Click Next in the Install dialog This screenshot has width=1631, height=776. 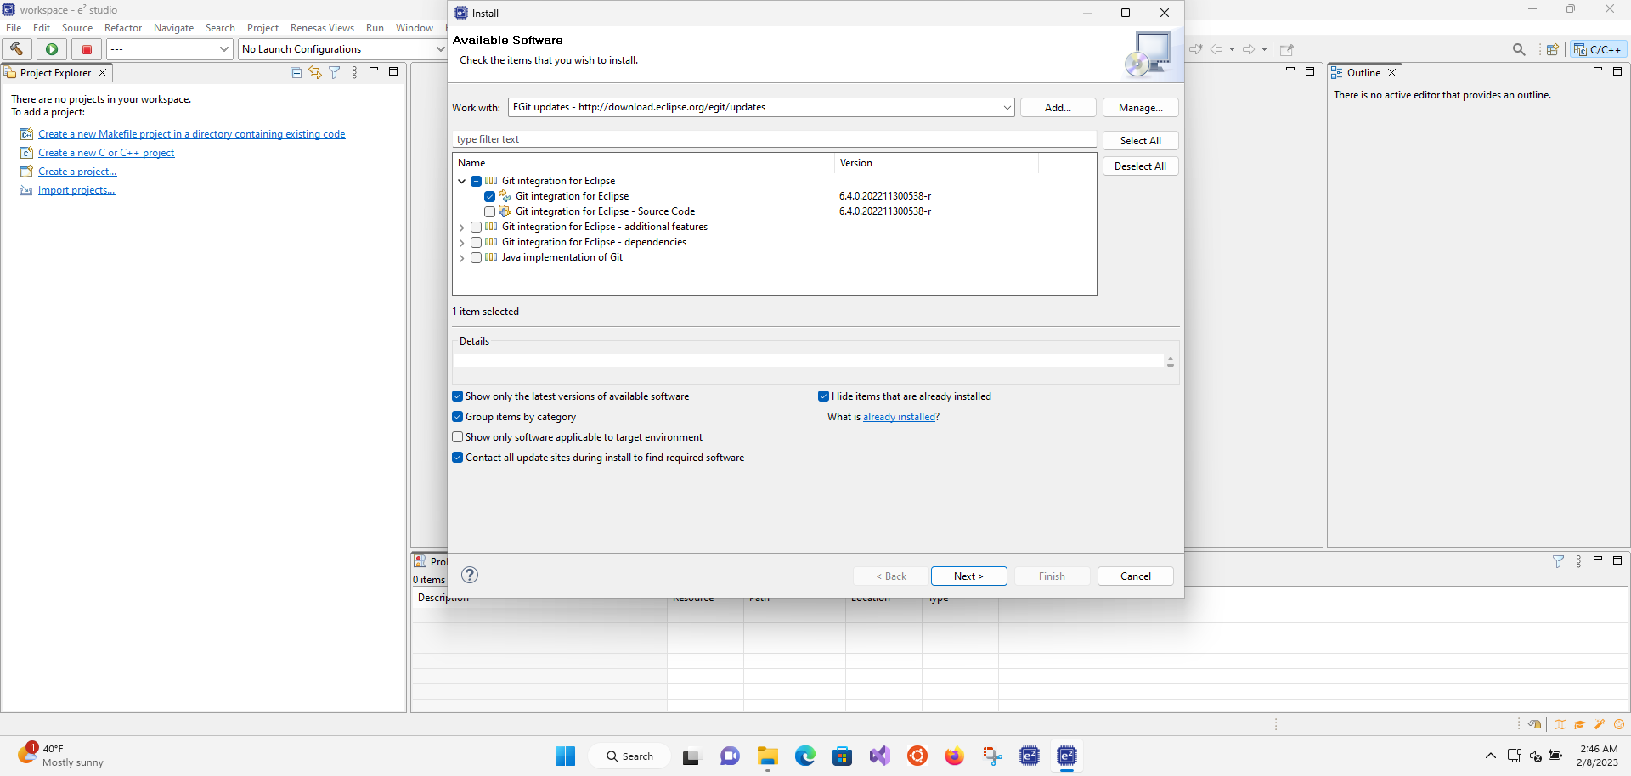pyautogui.click(x=968, y=576)
